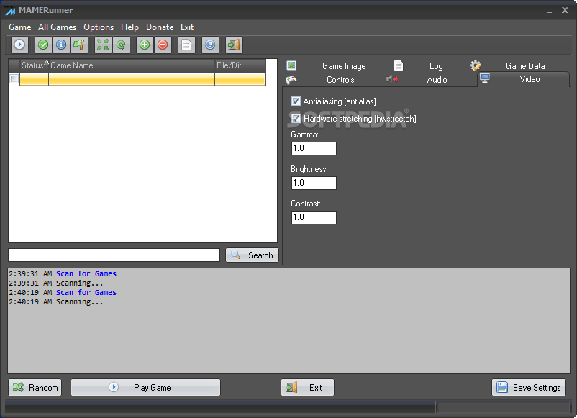The height and width of the screenshot is (418, 577).
Task: Click the Play Game button
Action: pos(146,388)
